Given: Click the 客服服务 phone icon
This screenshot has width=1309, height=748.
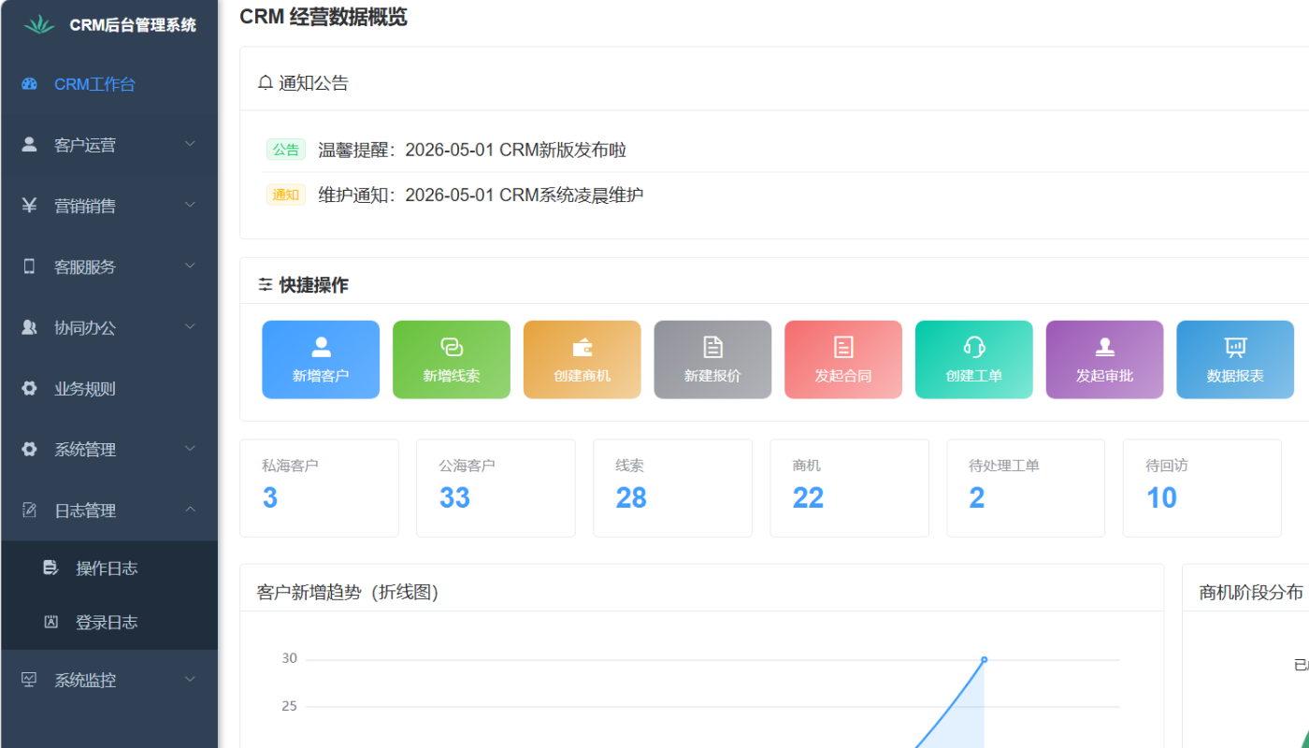Looking at the screenshot, I should [x=29, y=266].
